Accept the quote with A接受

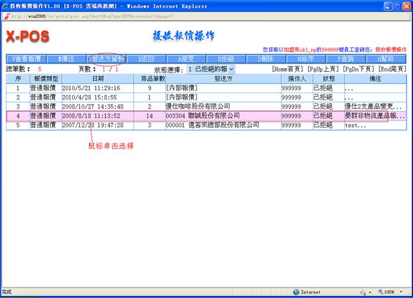(x=186, y=58)
